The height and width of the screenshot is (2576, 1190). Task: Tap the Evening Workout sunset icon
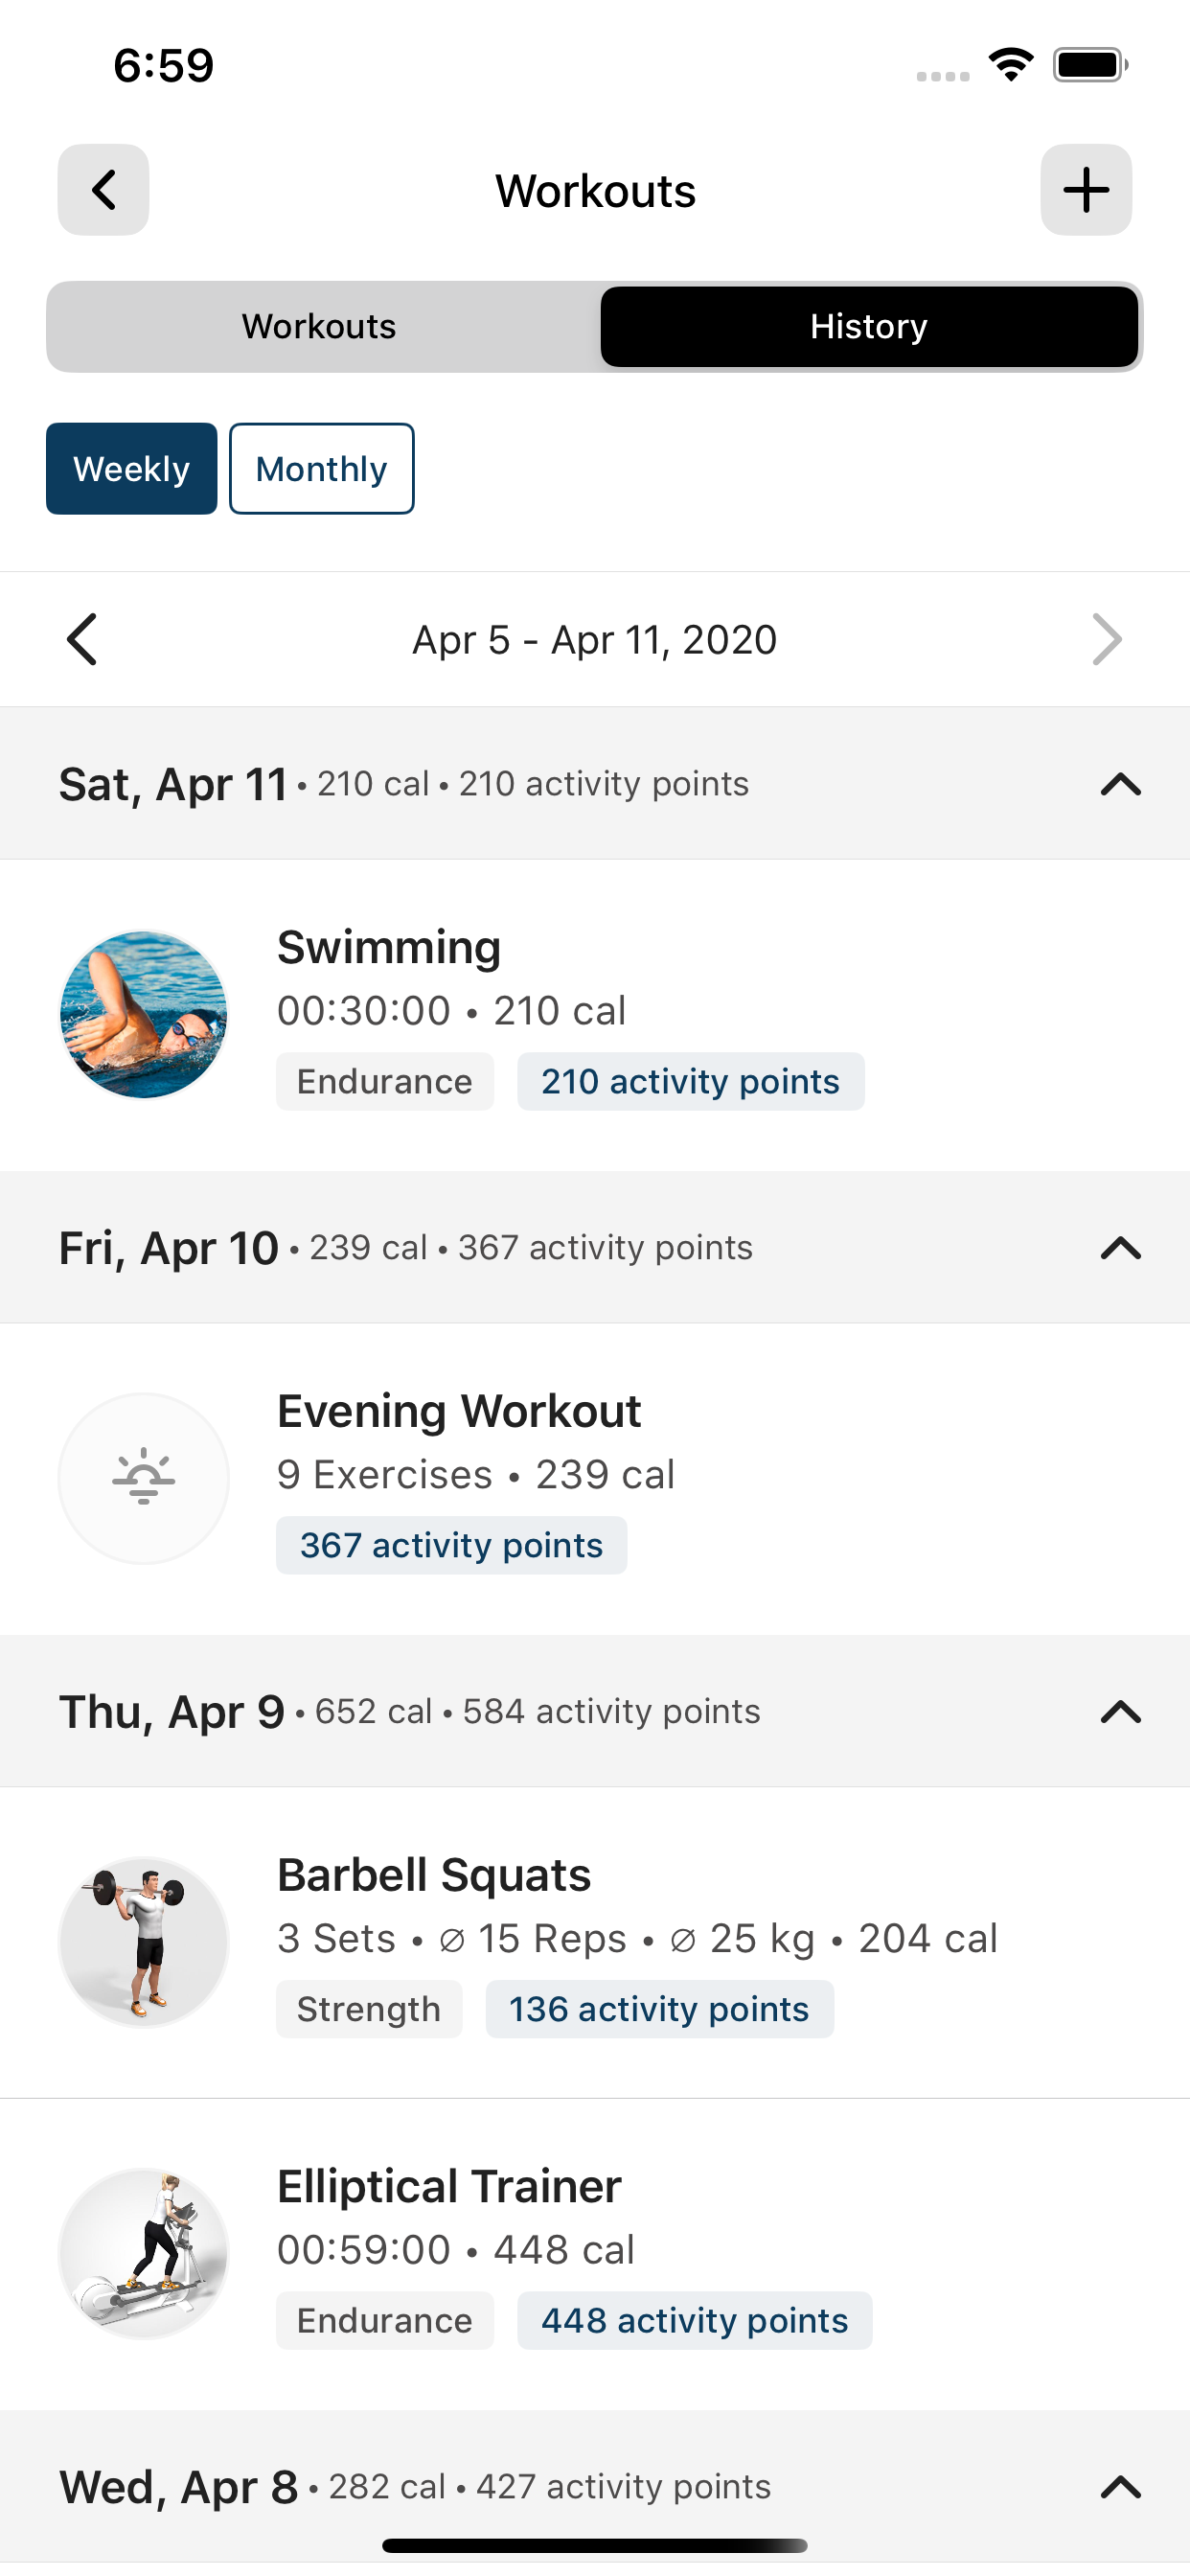pos(144,1478)
